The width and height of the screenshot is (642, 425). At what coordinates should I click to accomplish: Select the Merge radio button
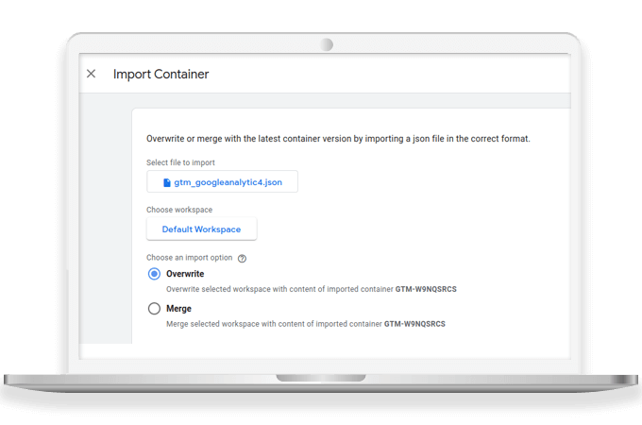[154, 308]
